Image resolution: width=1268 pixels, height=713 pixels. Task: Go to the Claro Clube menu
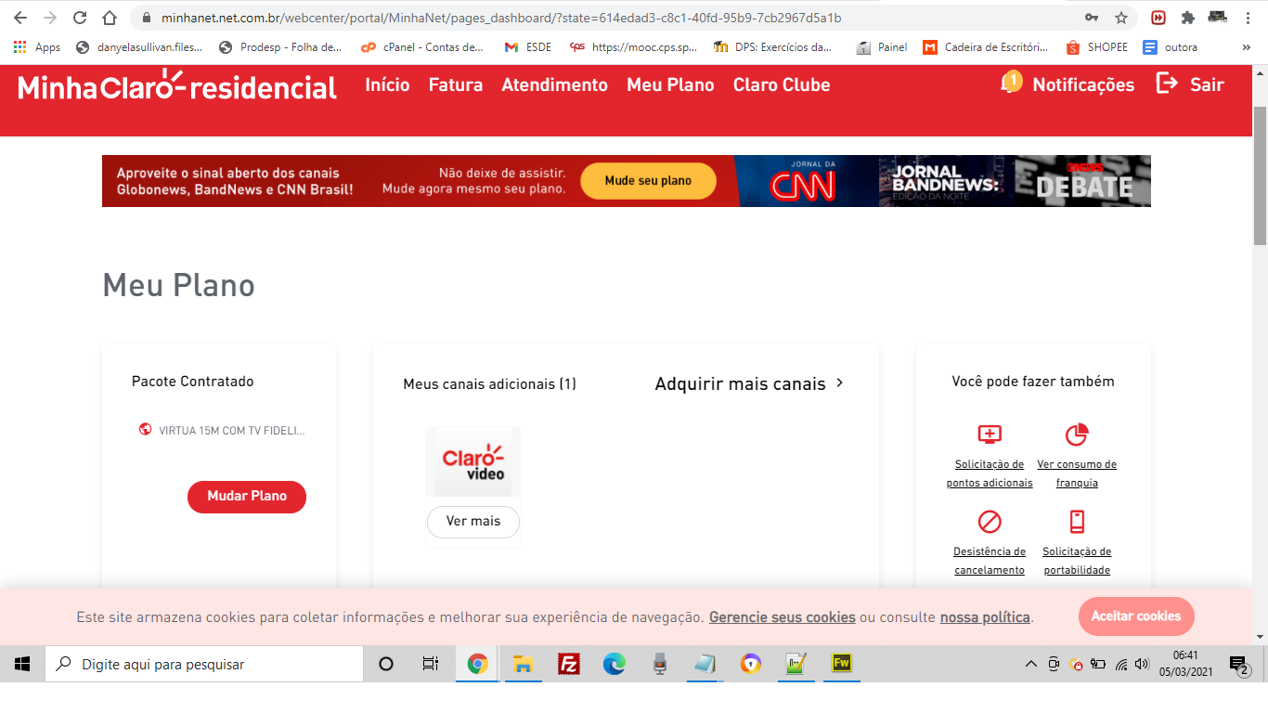pos(781,84)
